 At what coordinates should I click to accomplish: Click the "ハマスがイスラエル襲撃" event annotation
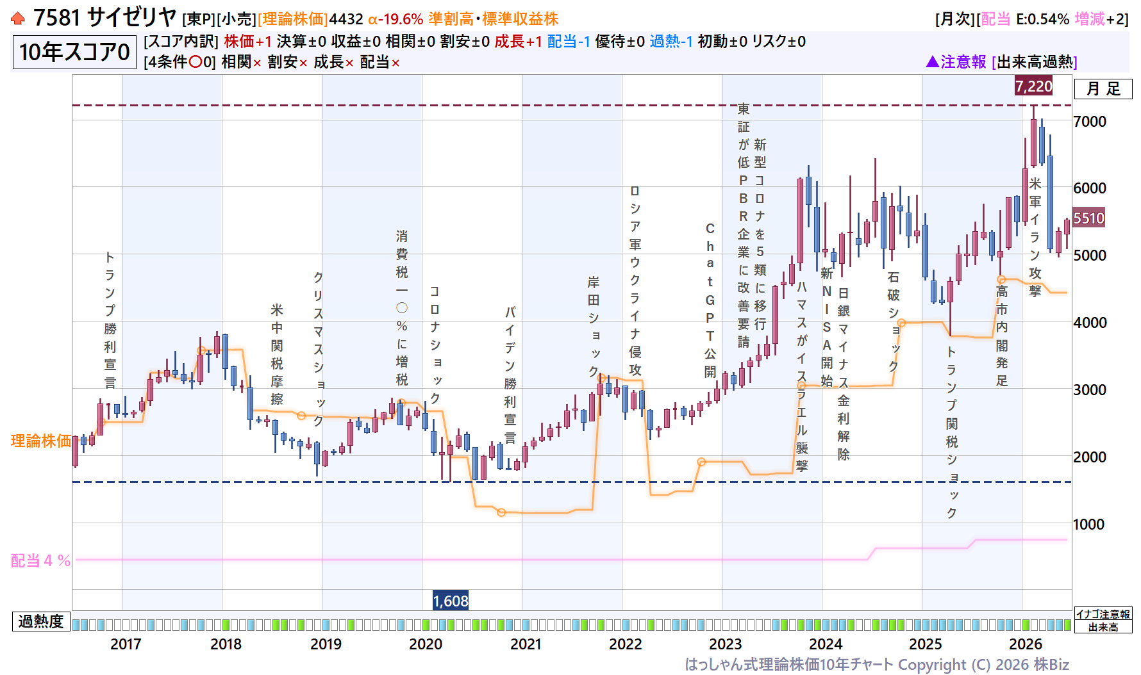tap(802, 377)
